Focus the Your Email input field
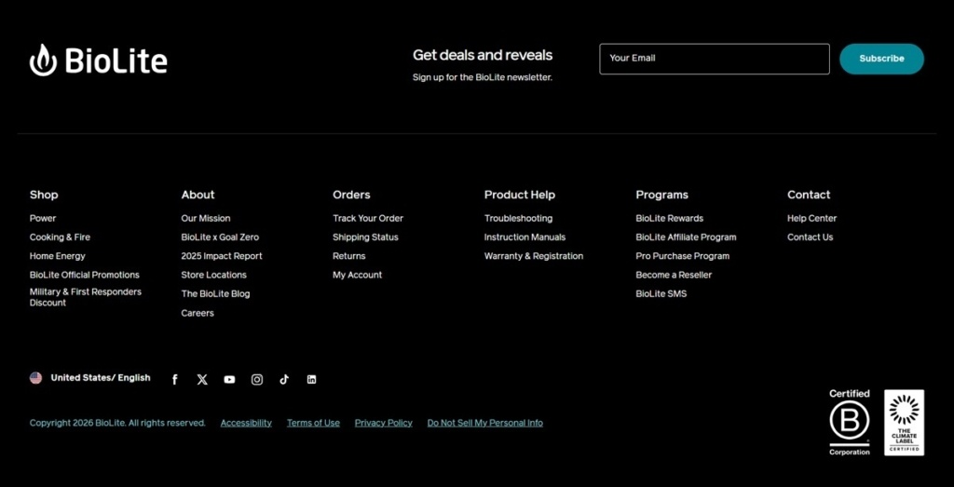The image size is (954, 487). tap(715, 59)
